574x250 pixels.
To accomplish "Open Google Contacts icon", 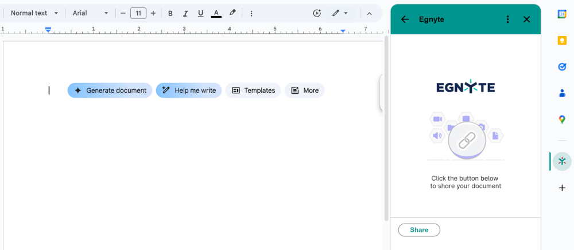I will [562, 93].
